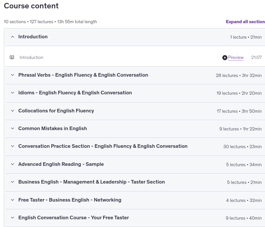Click the course summary '10 sections • 127 lectures' text
Image resolution: width=265 pixels, height=227 pixels.
29,22
